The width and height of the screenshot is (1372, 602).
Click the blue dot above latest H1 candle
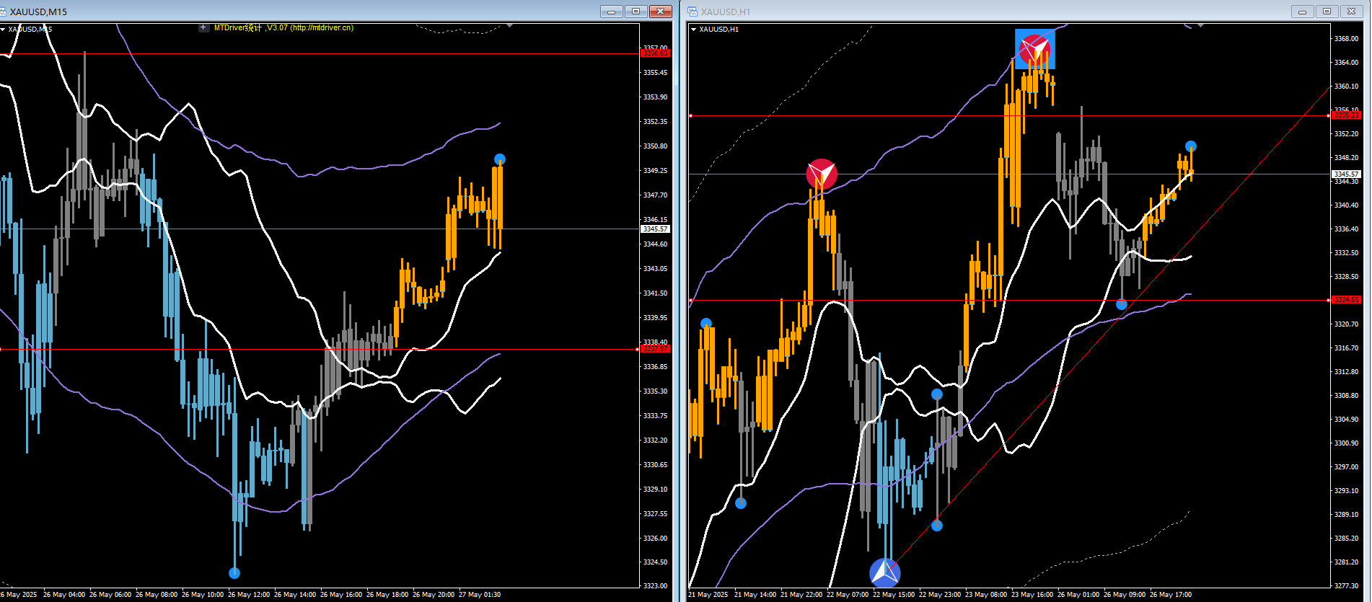(1191, 146)
